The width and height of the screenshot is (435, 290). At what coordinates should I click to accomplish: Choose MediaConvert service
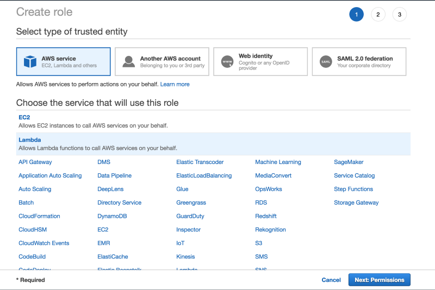[x=274, y=175]
